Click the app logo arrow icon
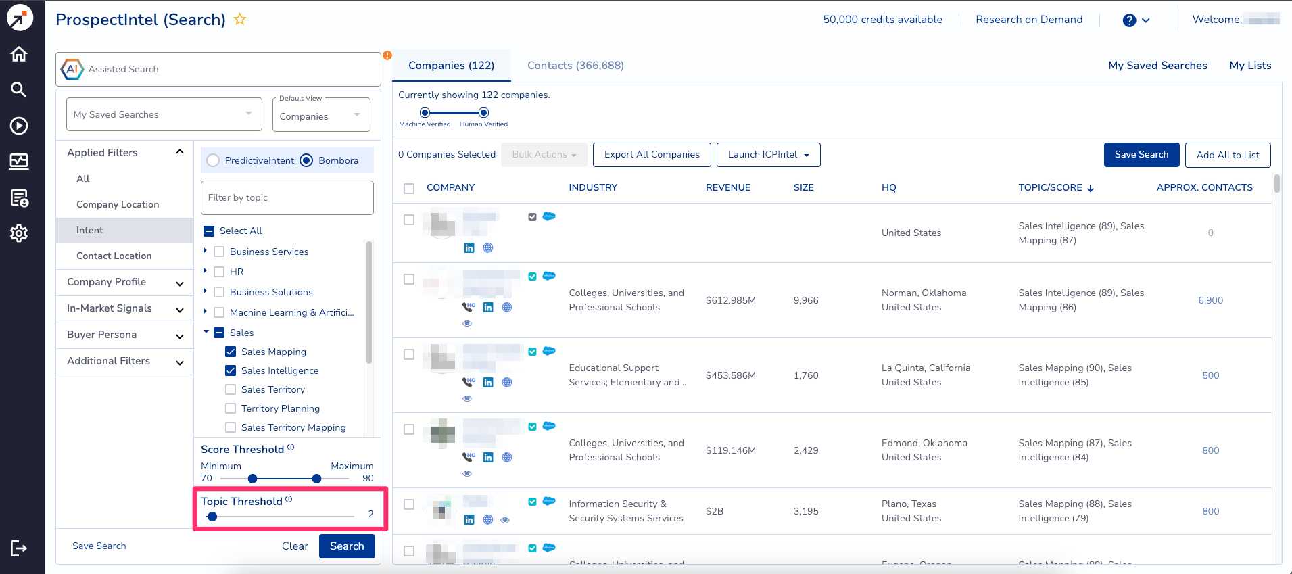 20,18
